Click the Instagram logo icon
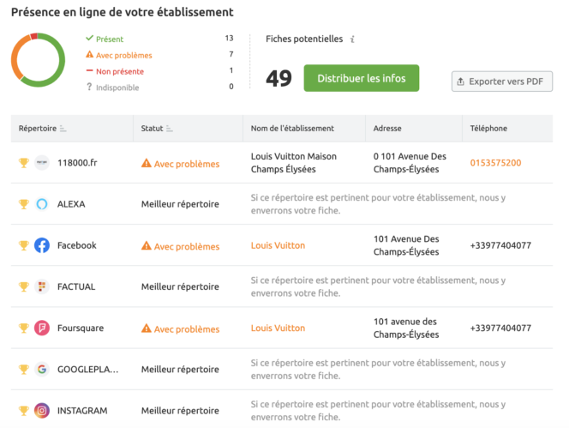This screenshot has width=569, height=428. [42, 411]
